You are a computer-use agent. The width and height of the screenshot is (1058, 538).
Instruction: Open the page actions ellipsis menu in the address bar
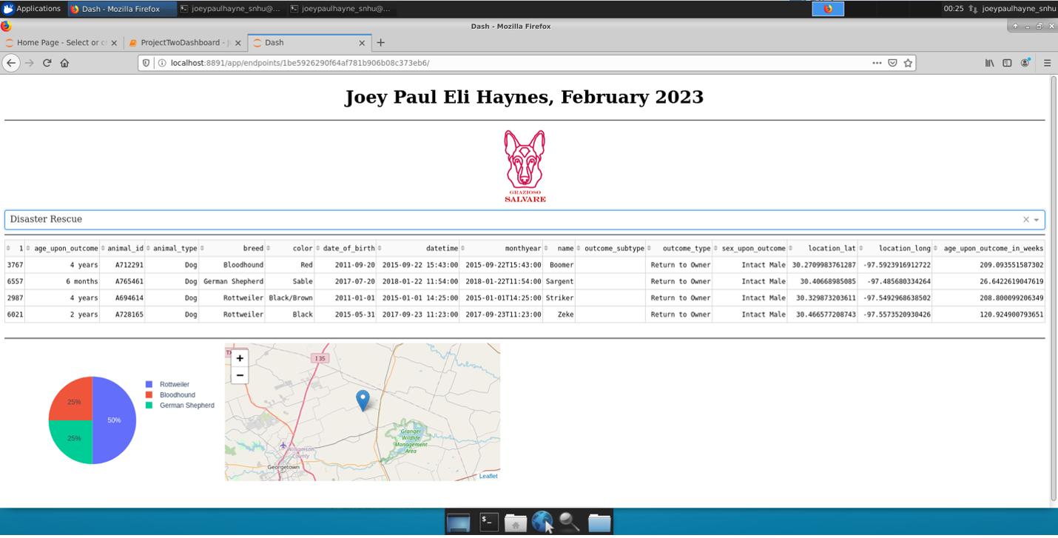(x=875, y=63)
